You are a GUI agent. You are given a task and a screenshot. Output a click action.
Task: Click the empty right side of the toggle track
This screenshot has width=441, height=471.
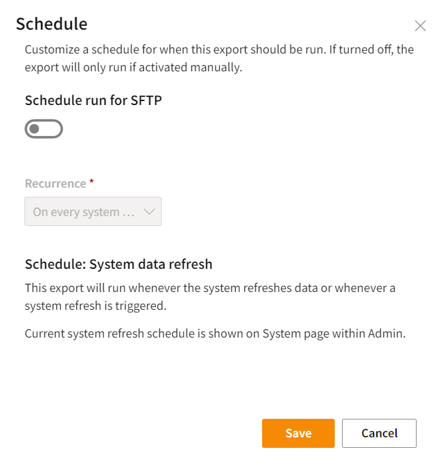click(x=53, y=129)
